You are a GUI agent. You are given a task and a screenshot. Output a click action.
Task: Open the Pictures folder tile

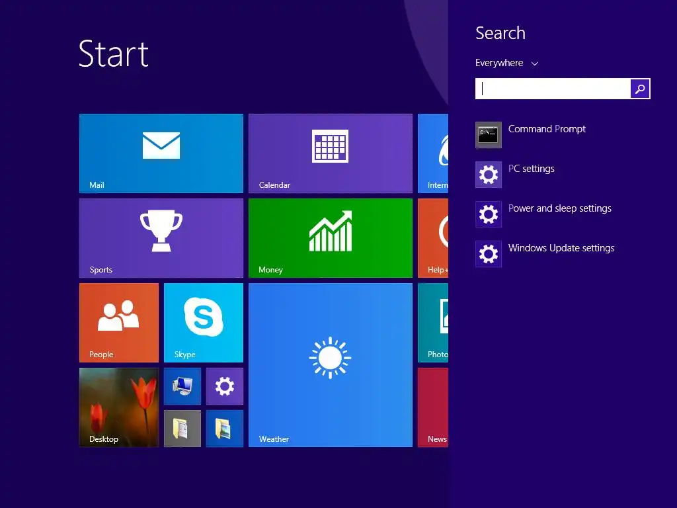pyautogui.click(x=225, y=429)
